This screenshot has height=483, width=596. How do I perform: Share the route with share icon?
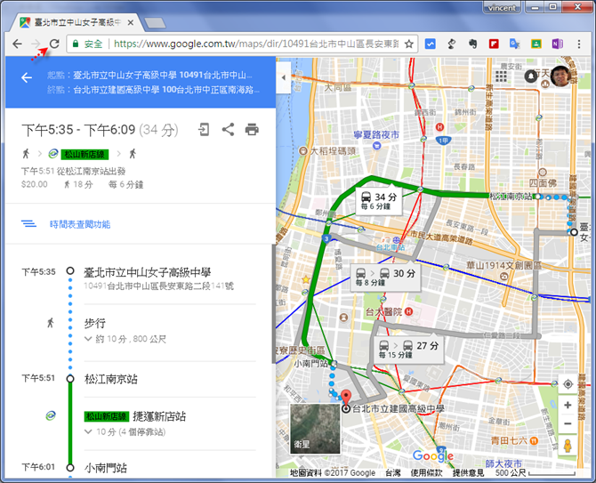click(x=228, y=130)
